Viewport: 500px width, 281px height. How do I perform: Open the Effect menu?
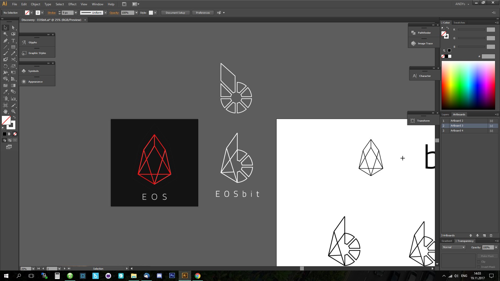72,4
